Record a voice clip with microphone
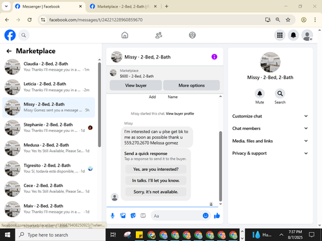This screenshot has height=241, width=322. (x=113, y=216)
